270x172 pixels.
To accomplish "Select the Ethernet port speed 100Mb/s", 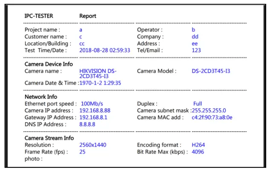I will click(92, 104).
